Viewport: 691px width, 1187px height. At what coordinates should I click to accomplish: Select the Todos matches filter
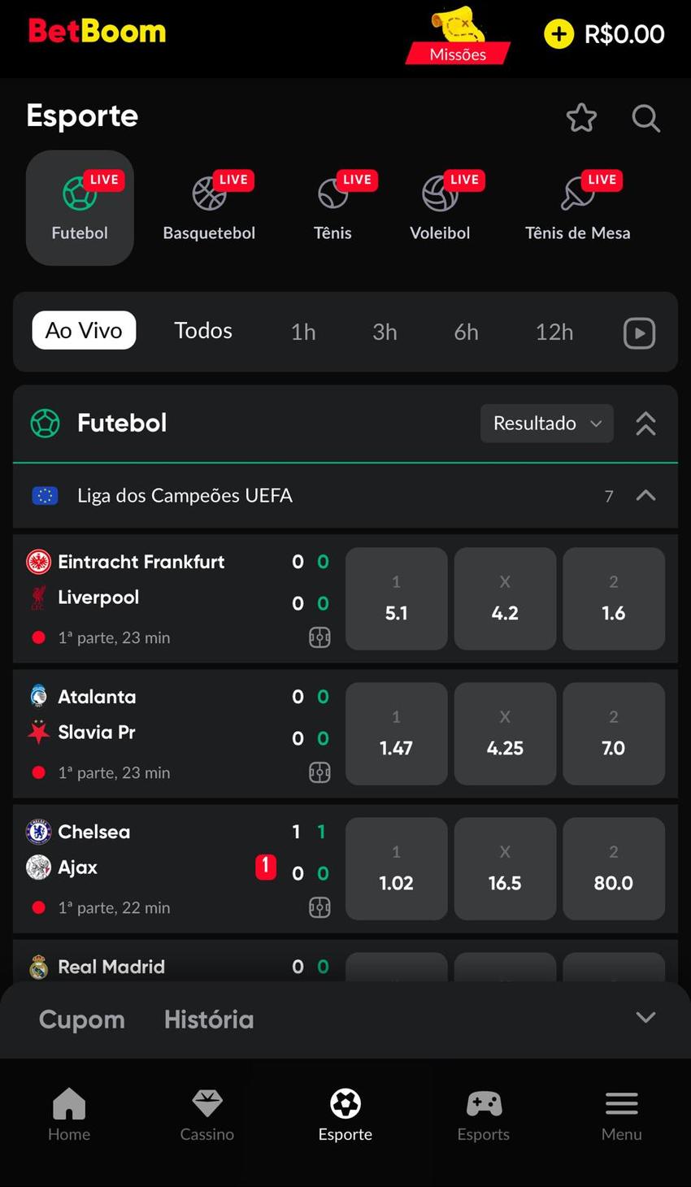[202, 330]
